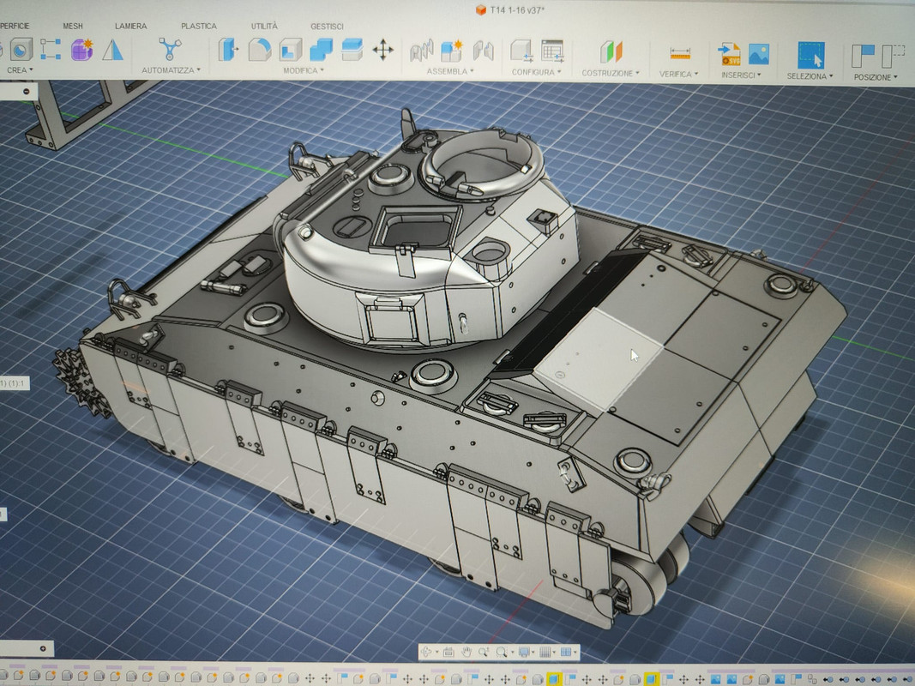Select the Hole tool in Crea group
The height and width of the screenshot is (686, 915).
click(x=21, y=51)
